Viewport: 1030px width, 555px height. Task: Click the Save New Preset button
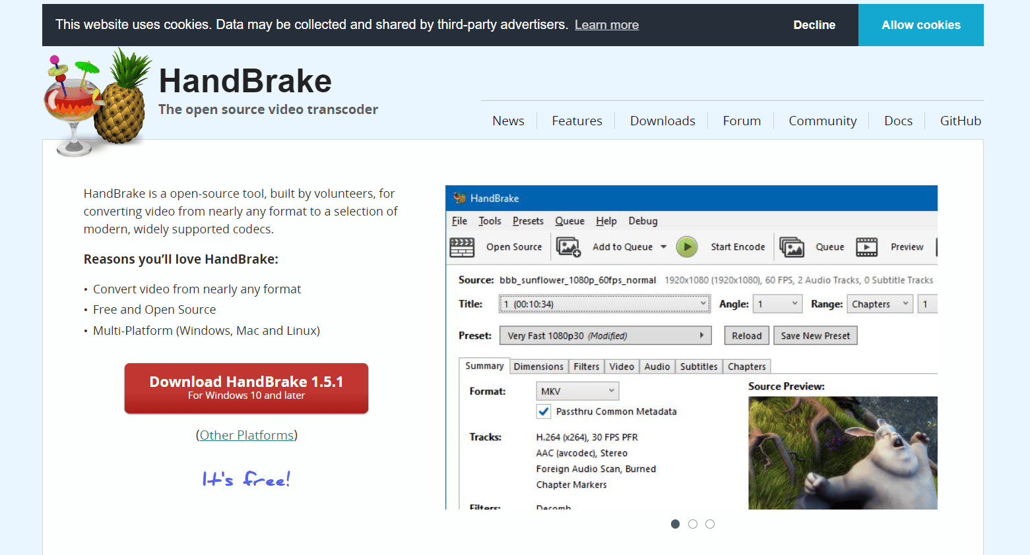(x=816, y=336)
